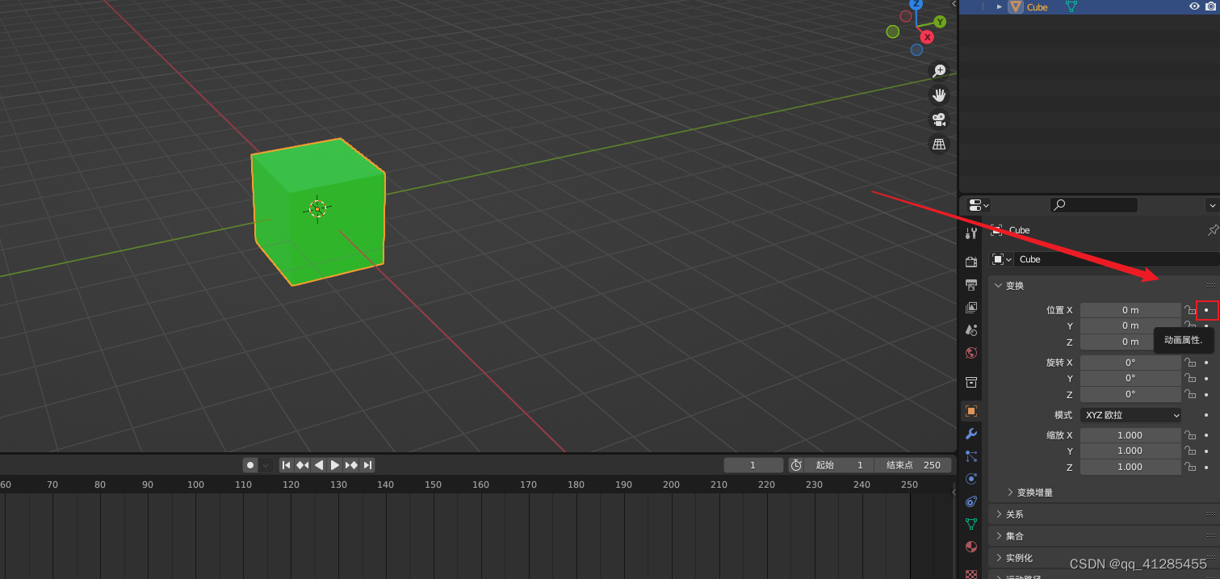Disable Cube in renders via camera icon
This screenshot has width=1220, height=579.
[x=1210, y=6]
